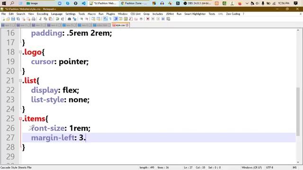This screenshot has height=170, width=303.
Task: Open the Function List panel icon
Action: point(131,19)
